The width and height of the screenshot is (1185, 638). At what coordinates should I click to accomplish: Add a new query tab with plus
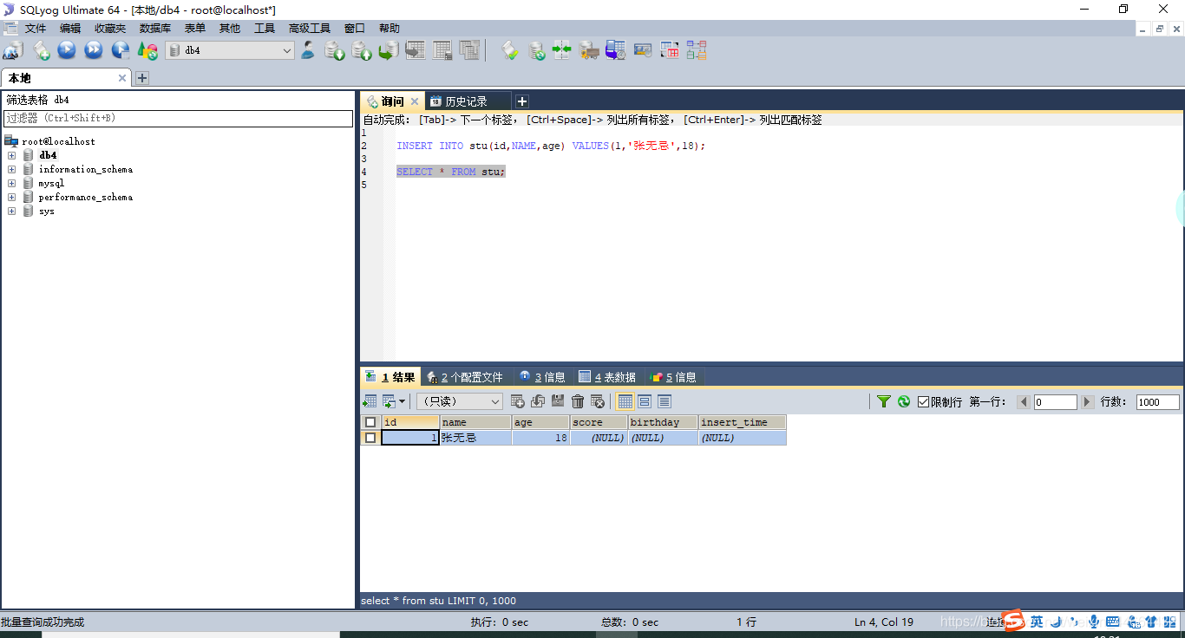tap(521, 101)
